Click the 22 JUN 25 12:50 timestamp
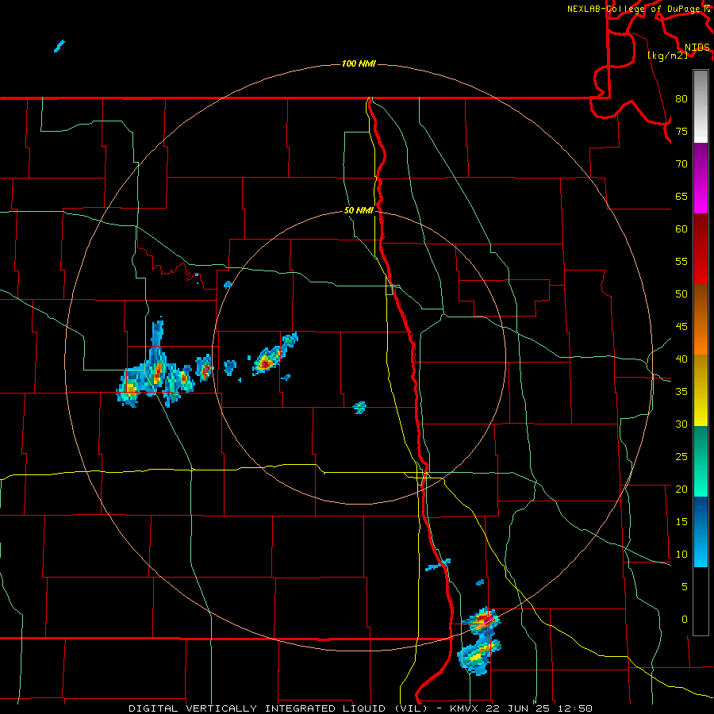Screen dimensions: 714x714 [x=539, y=708]
